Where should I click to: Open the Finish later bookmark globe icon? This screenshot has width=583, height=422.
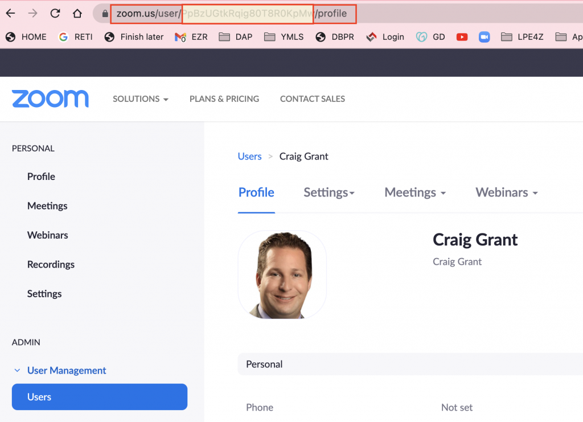point(109,37)
